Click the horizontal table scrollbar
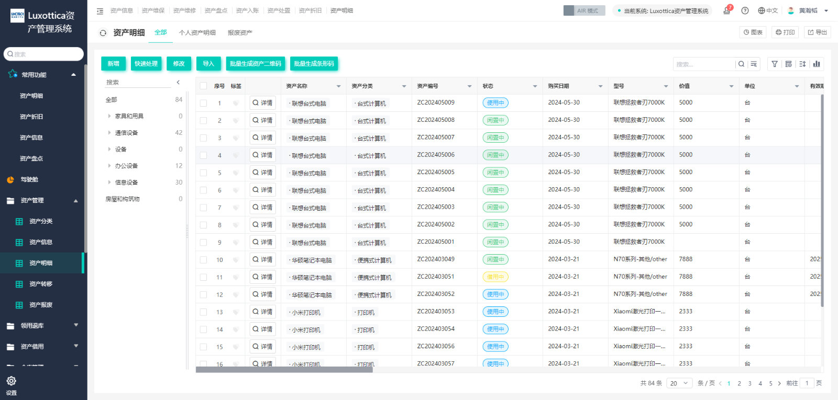838x400 pixels. pos(284,370)
